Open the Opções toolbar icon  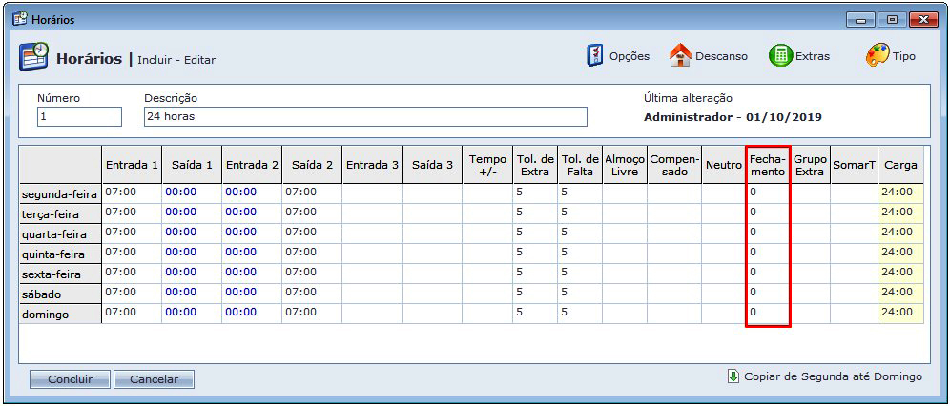(x=595, y=55)
